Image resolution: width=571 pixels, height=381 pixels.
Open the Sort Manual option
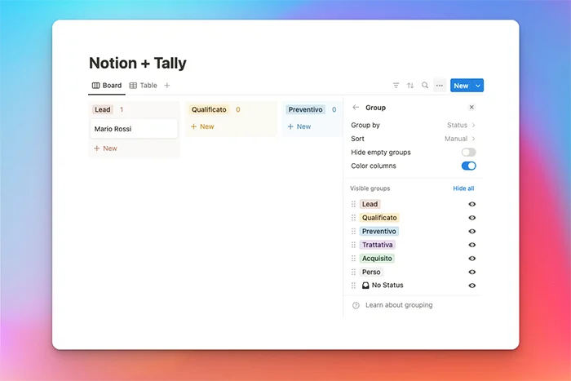point(414,139)
